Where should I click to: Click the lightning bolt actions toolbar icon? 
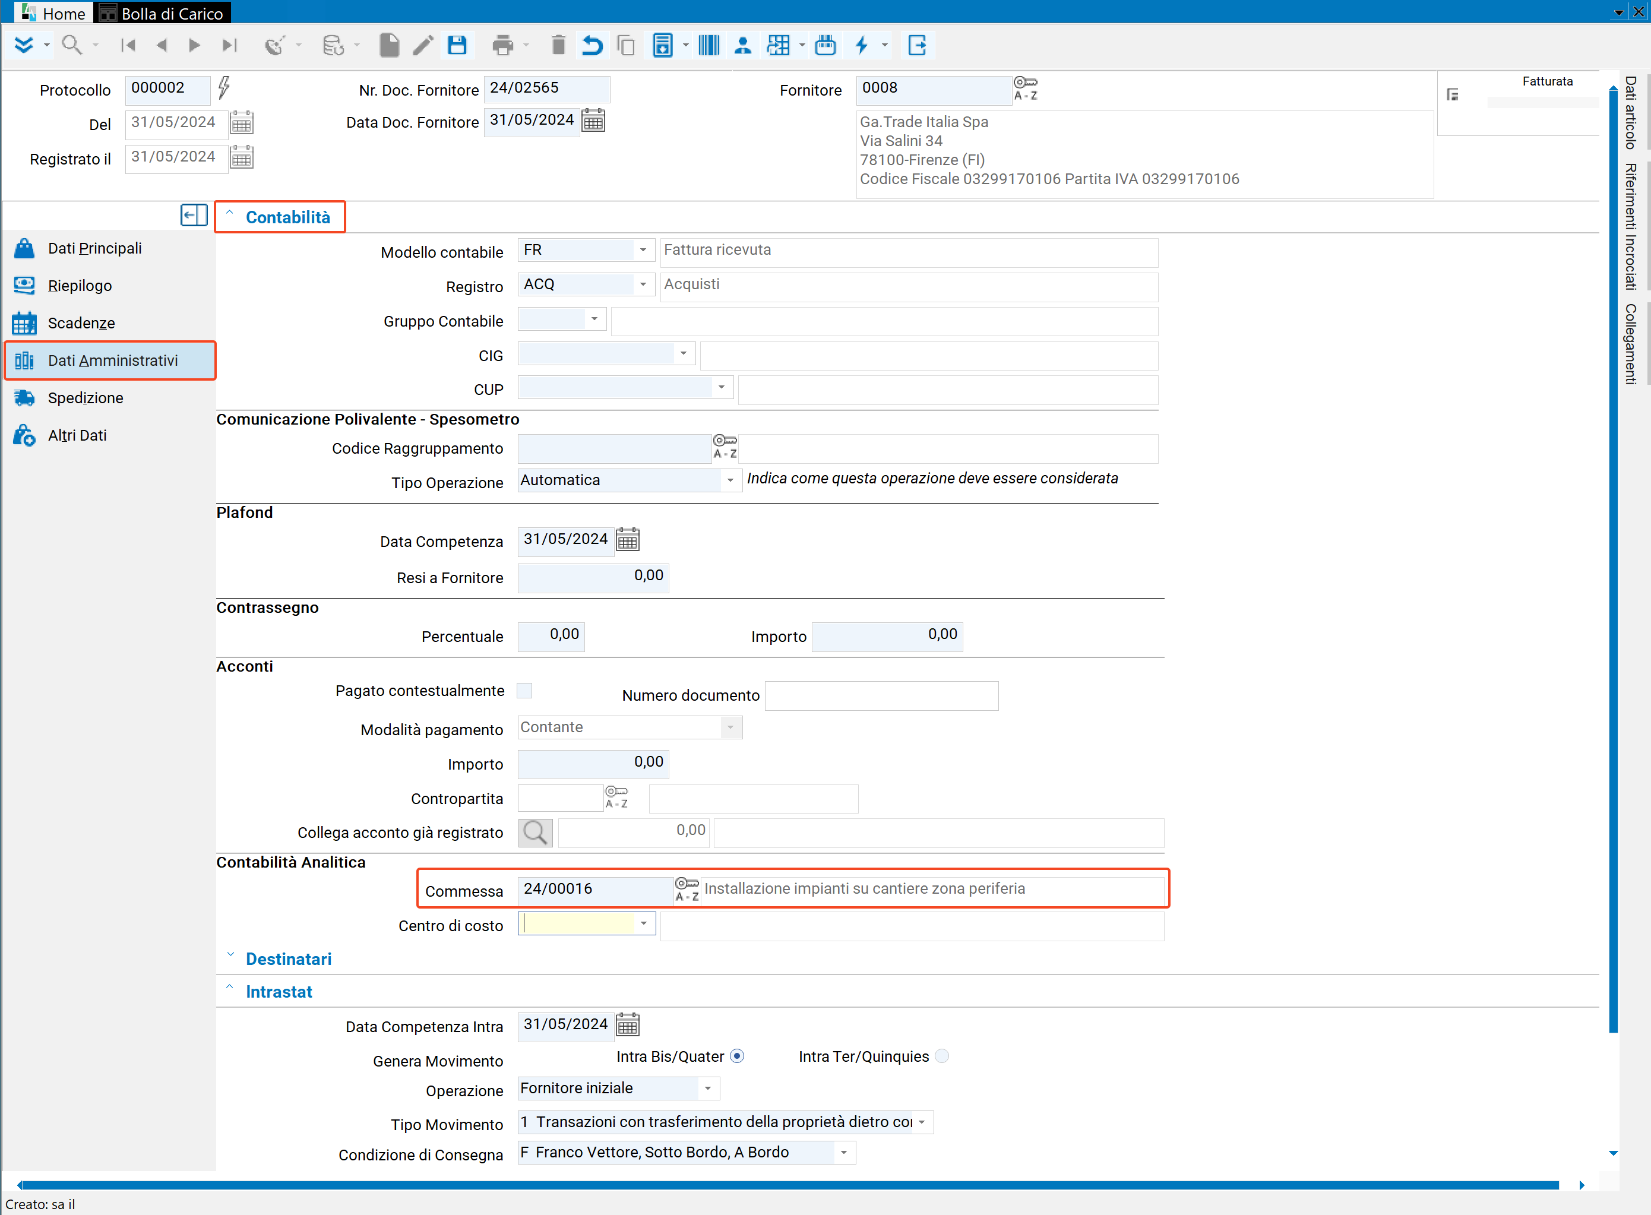862,46
